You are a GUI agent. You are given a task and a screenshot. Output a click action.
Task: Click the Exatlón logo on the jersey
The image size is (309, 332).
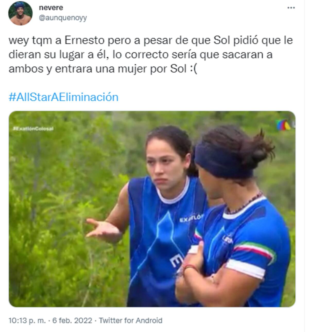click(191, 219)
